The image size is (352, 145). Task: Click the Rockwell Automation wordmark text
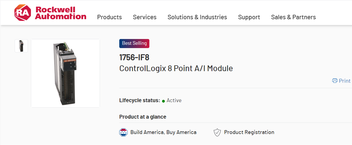61,13
